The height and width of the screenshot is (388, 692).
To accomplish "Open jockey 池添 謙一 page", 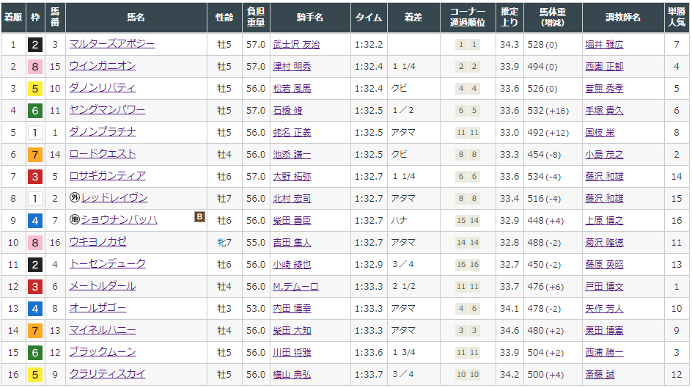I will pos(292,155).
